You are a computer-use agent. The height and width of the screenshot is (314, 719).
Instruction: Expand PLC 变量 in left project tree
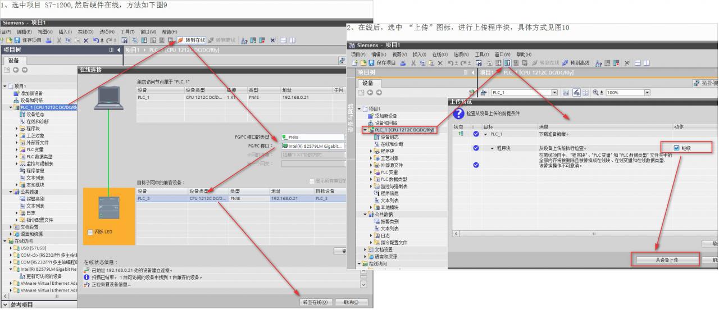(x=17, y=149)
